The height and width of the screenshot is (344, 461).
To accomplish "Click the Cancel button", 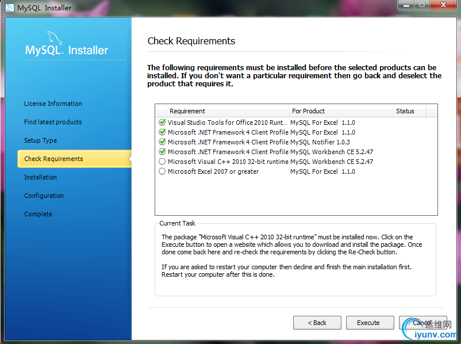I will (x=423, y=323).
